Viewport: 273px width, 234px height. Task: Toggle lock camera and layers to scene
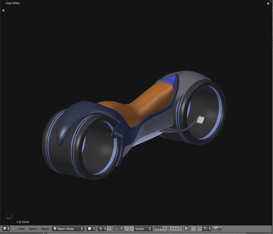pyautogui.click(x=187, y=229)
